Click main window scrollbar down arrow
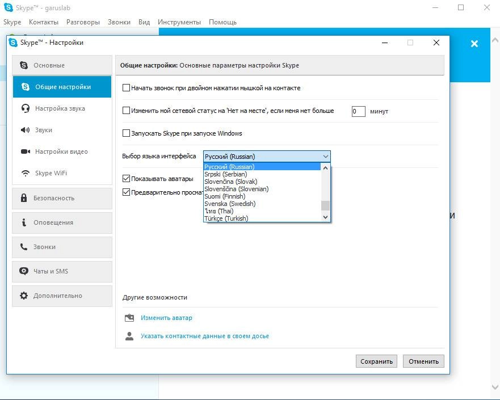The image size is (500, 400). click(495, 387)
